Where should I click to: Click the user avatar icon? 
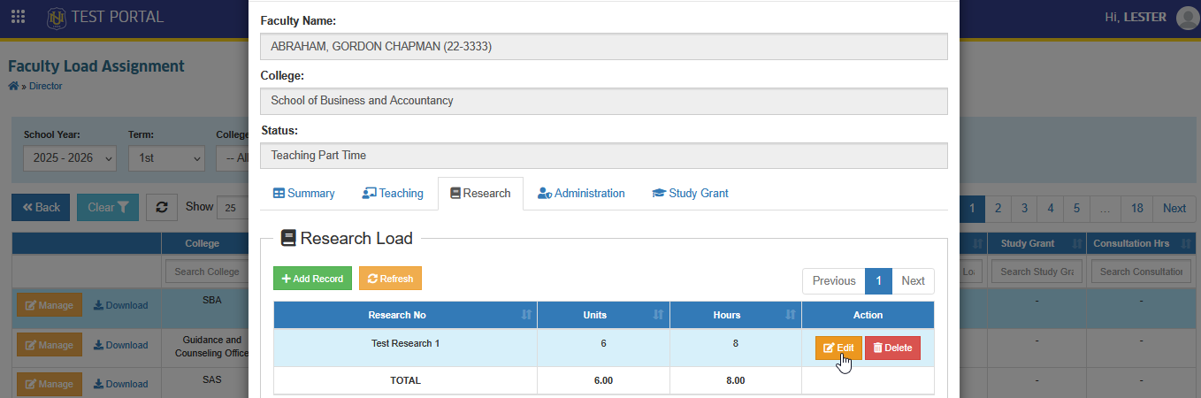pyautogui.click(x=1188, y=18)
